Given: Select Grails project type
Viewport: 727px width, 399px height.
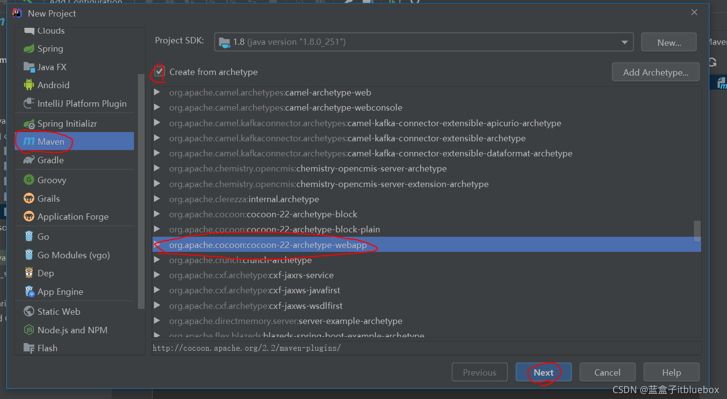Looking at the screenshot, I should 75,199.
